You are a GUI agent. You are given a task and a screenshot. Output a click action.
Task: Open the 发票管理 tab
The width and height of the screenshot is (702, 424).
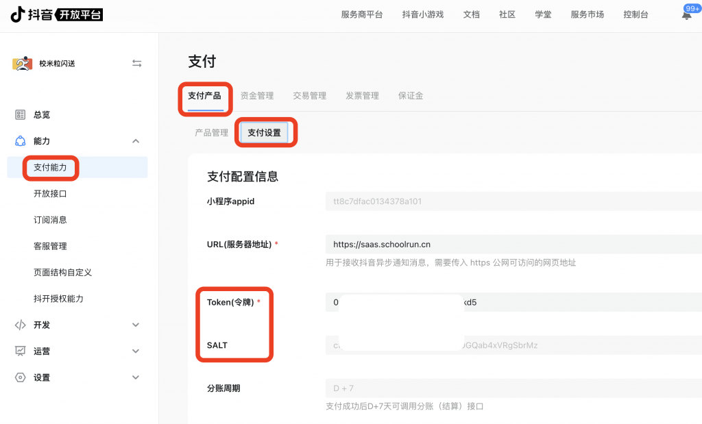click(362, 95)
